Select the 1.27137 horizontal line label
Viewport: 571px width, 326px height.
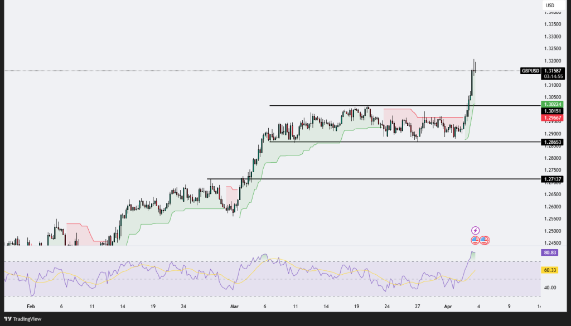click(x=553, y=179)
